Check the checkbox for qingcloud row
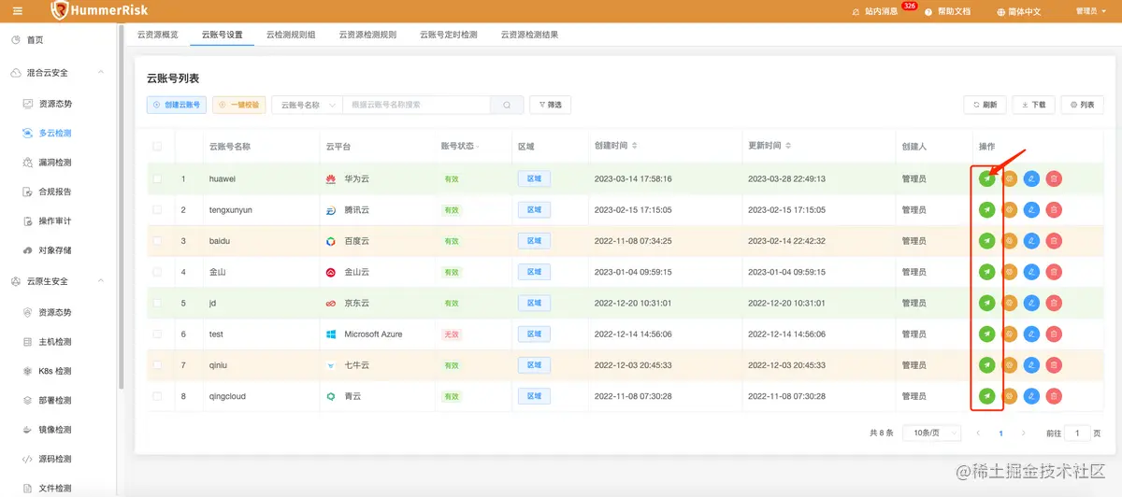Viewport: 1122px width, 497px height. coord(157,396)
